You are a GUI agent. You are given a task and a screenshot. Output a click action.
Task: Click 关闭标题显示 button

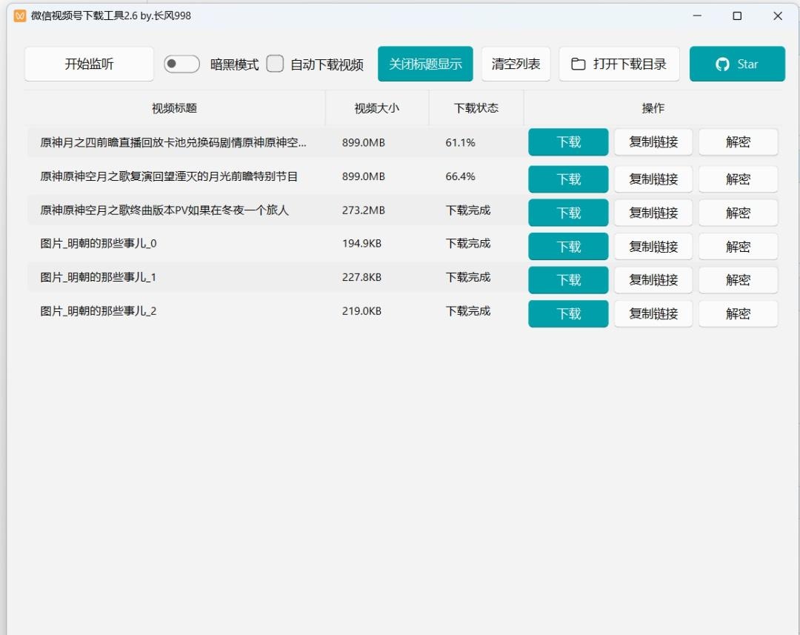pyautogui.click(x=425, y=64)
